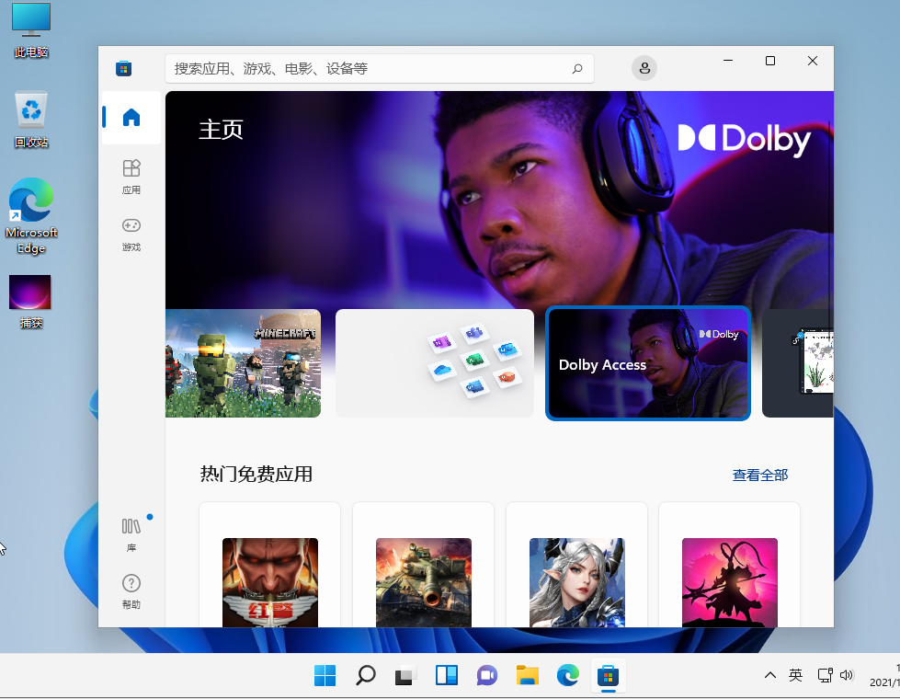900x699 pixels.
Task: Select the Dolby Access featured card
Action: tap(648, 363)
